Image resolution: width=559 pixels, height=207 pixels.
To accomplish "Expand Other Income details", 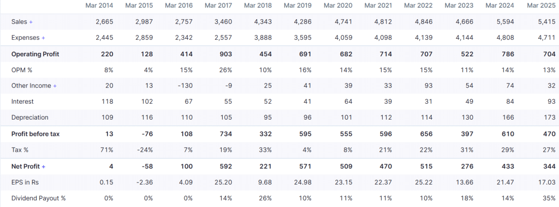I will point(55,86).
